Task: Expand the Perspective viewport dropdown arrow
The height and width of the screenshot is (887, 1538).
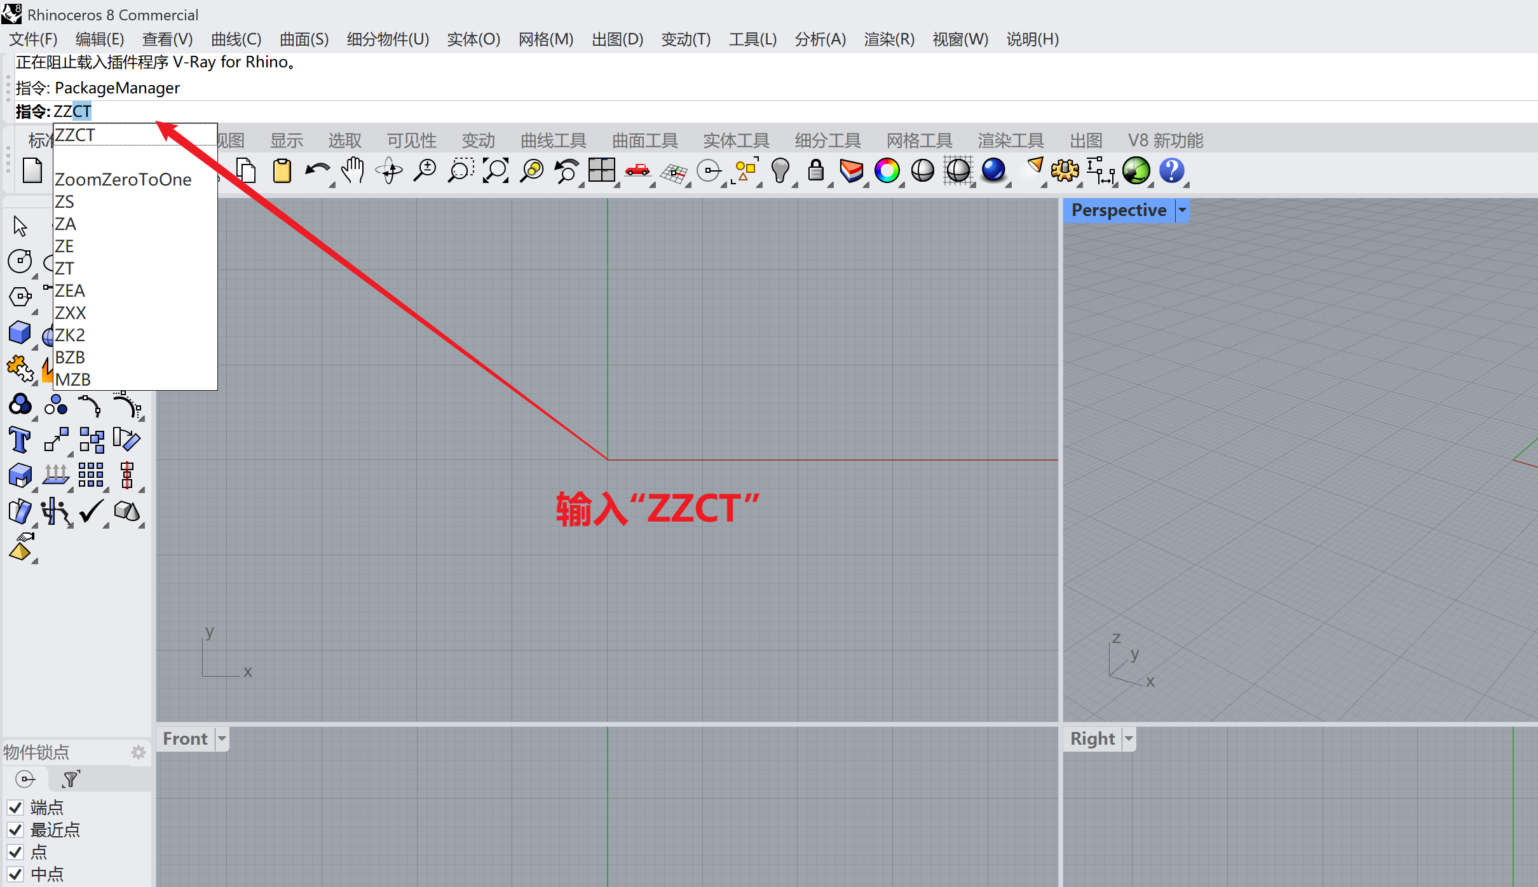Action: (1182, 210)
